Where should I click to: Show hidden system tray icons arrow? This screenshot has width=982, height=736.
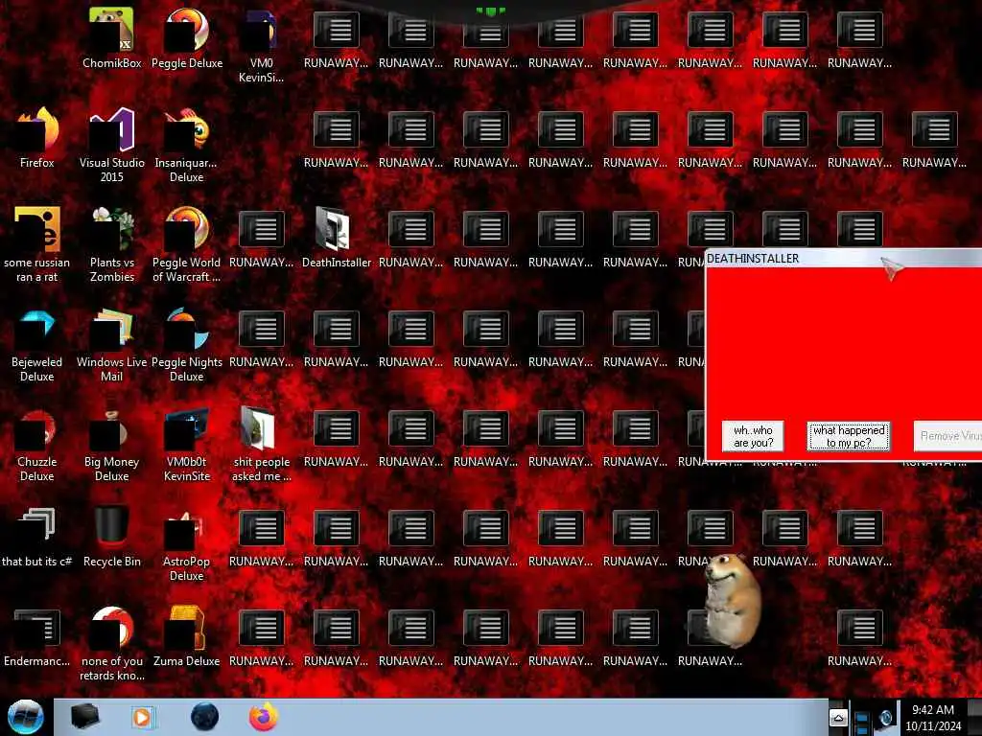pyautogui.click(x=838, y=717)
